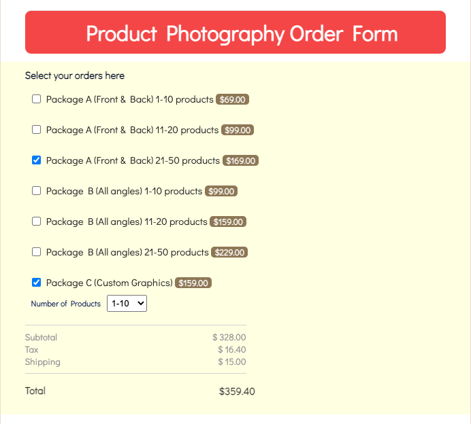
Task: Click the Package A 1-10 products label
Action: click(129, 99)
